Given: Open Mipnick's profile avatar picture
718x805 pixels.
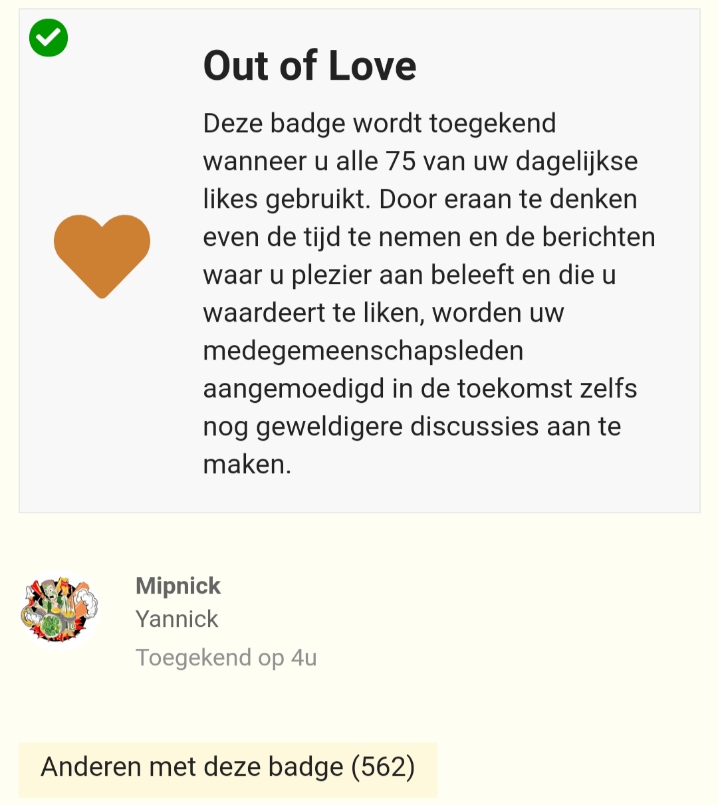Looking at the screenshot, I should tap(60, 610).
